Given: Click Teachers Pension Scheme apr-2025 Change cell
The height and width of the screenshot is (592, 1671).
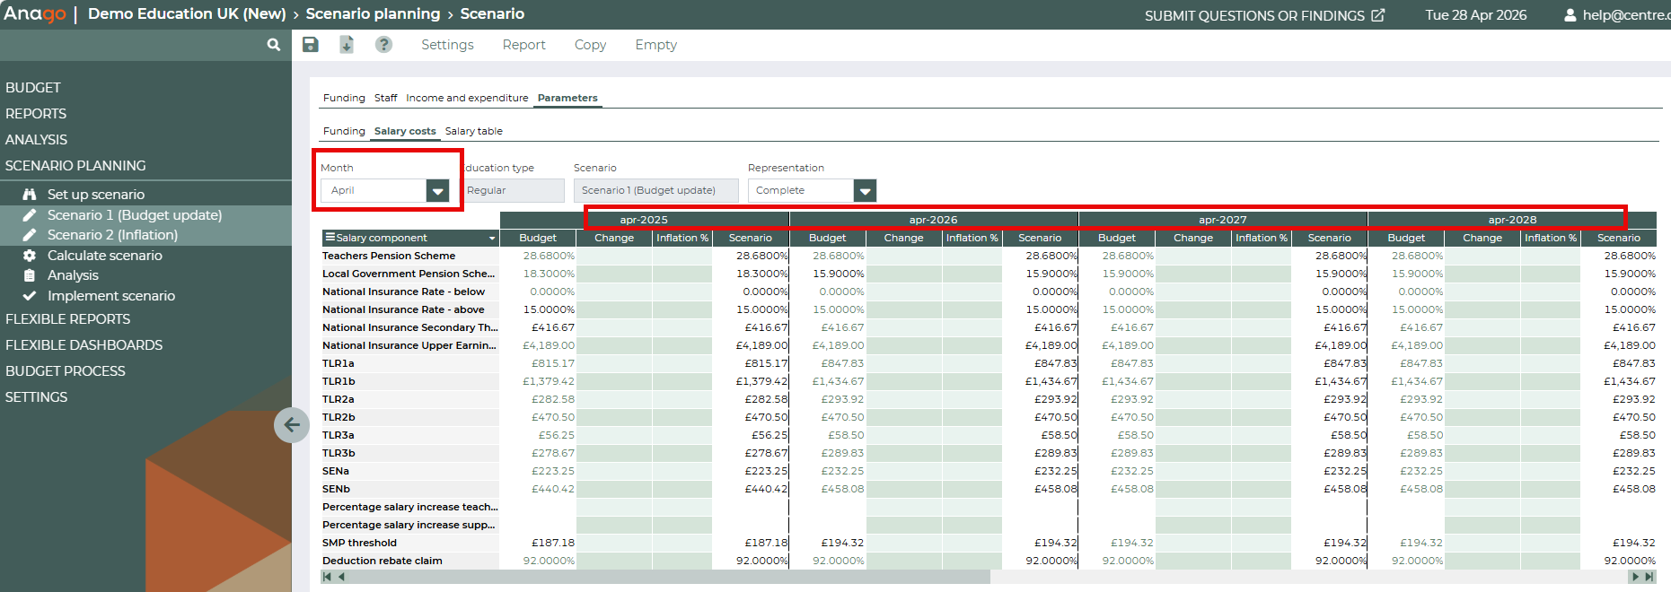Looking at the screenshot, I should (x=614, y=256).
